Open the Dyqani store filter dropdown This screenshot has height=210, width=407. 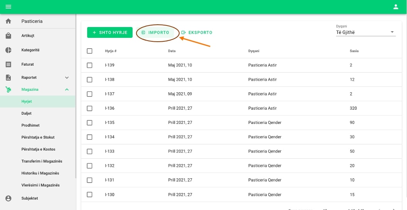coord(365,32)
